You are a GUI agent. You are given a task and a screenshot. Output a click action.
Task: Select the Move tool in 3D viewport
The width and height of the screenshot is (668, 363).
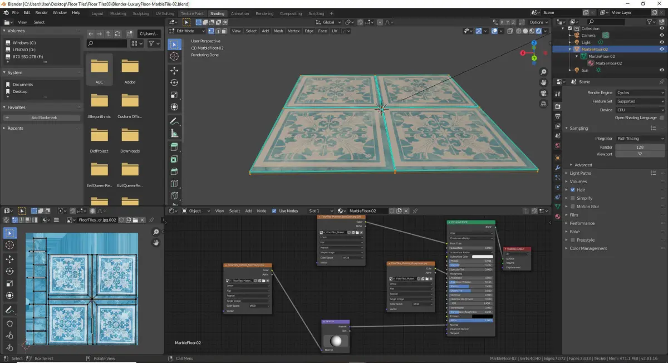coord(174,70)
